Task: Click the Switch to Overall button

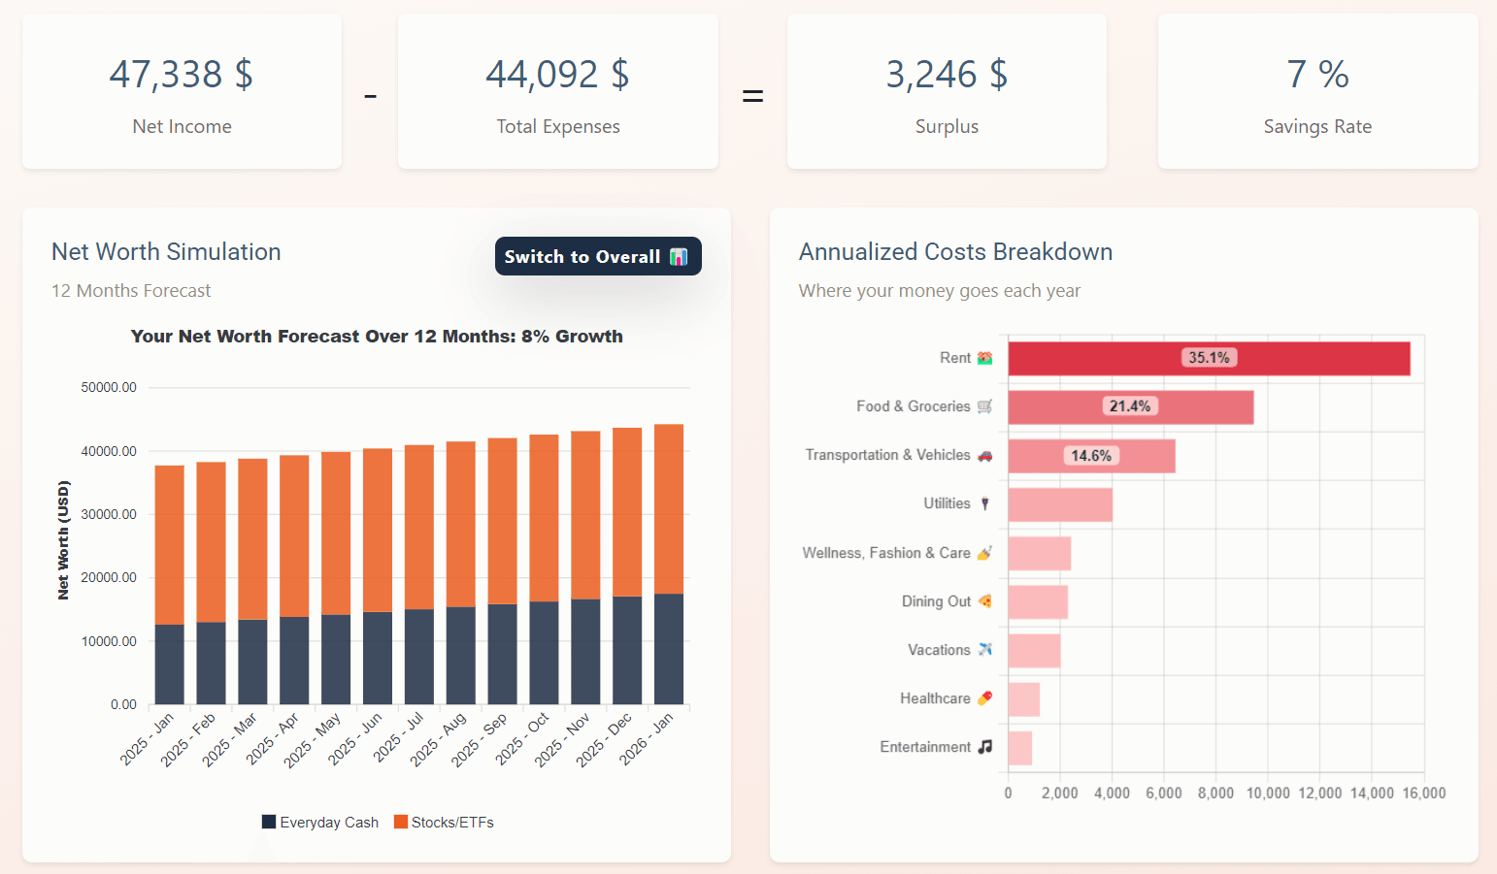Action: point(598,256)
